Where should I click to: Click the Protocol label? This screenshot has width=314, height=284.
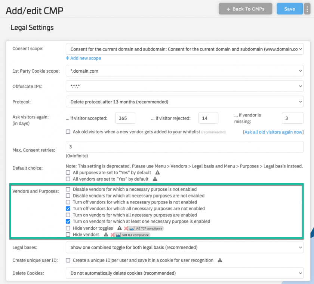(22, 102)
